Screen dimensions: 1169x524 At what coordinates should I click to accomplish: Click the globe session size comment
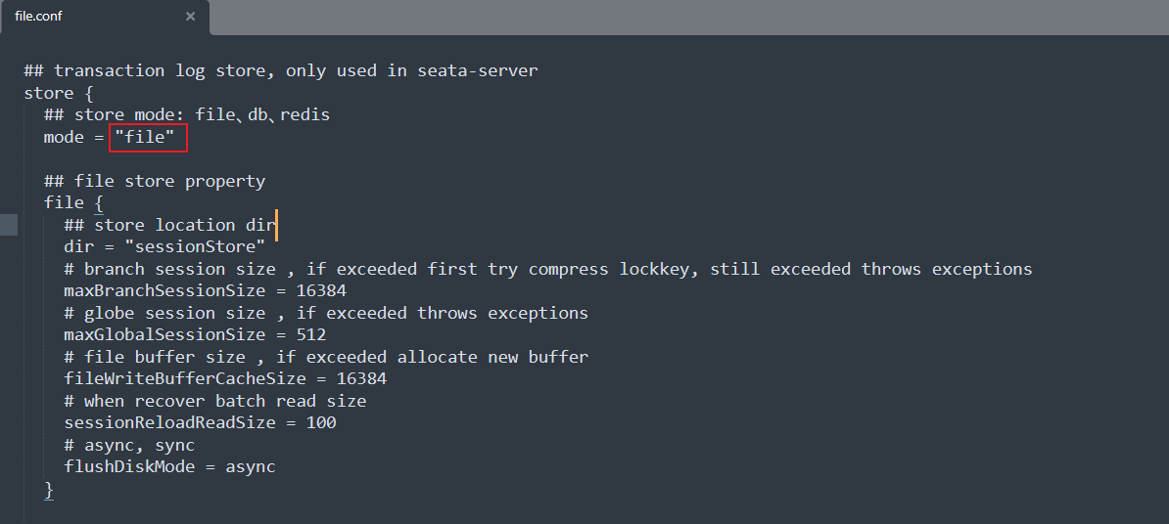pos(326,314)
